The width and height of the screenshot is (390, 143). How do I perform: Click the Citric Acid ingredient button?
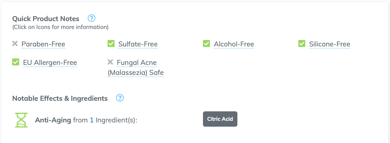pos(220,119)
